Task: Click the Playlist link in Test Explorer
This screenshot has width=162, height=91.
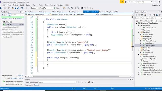Action: click(x=20, y=19)
